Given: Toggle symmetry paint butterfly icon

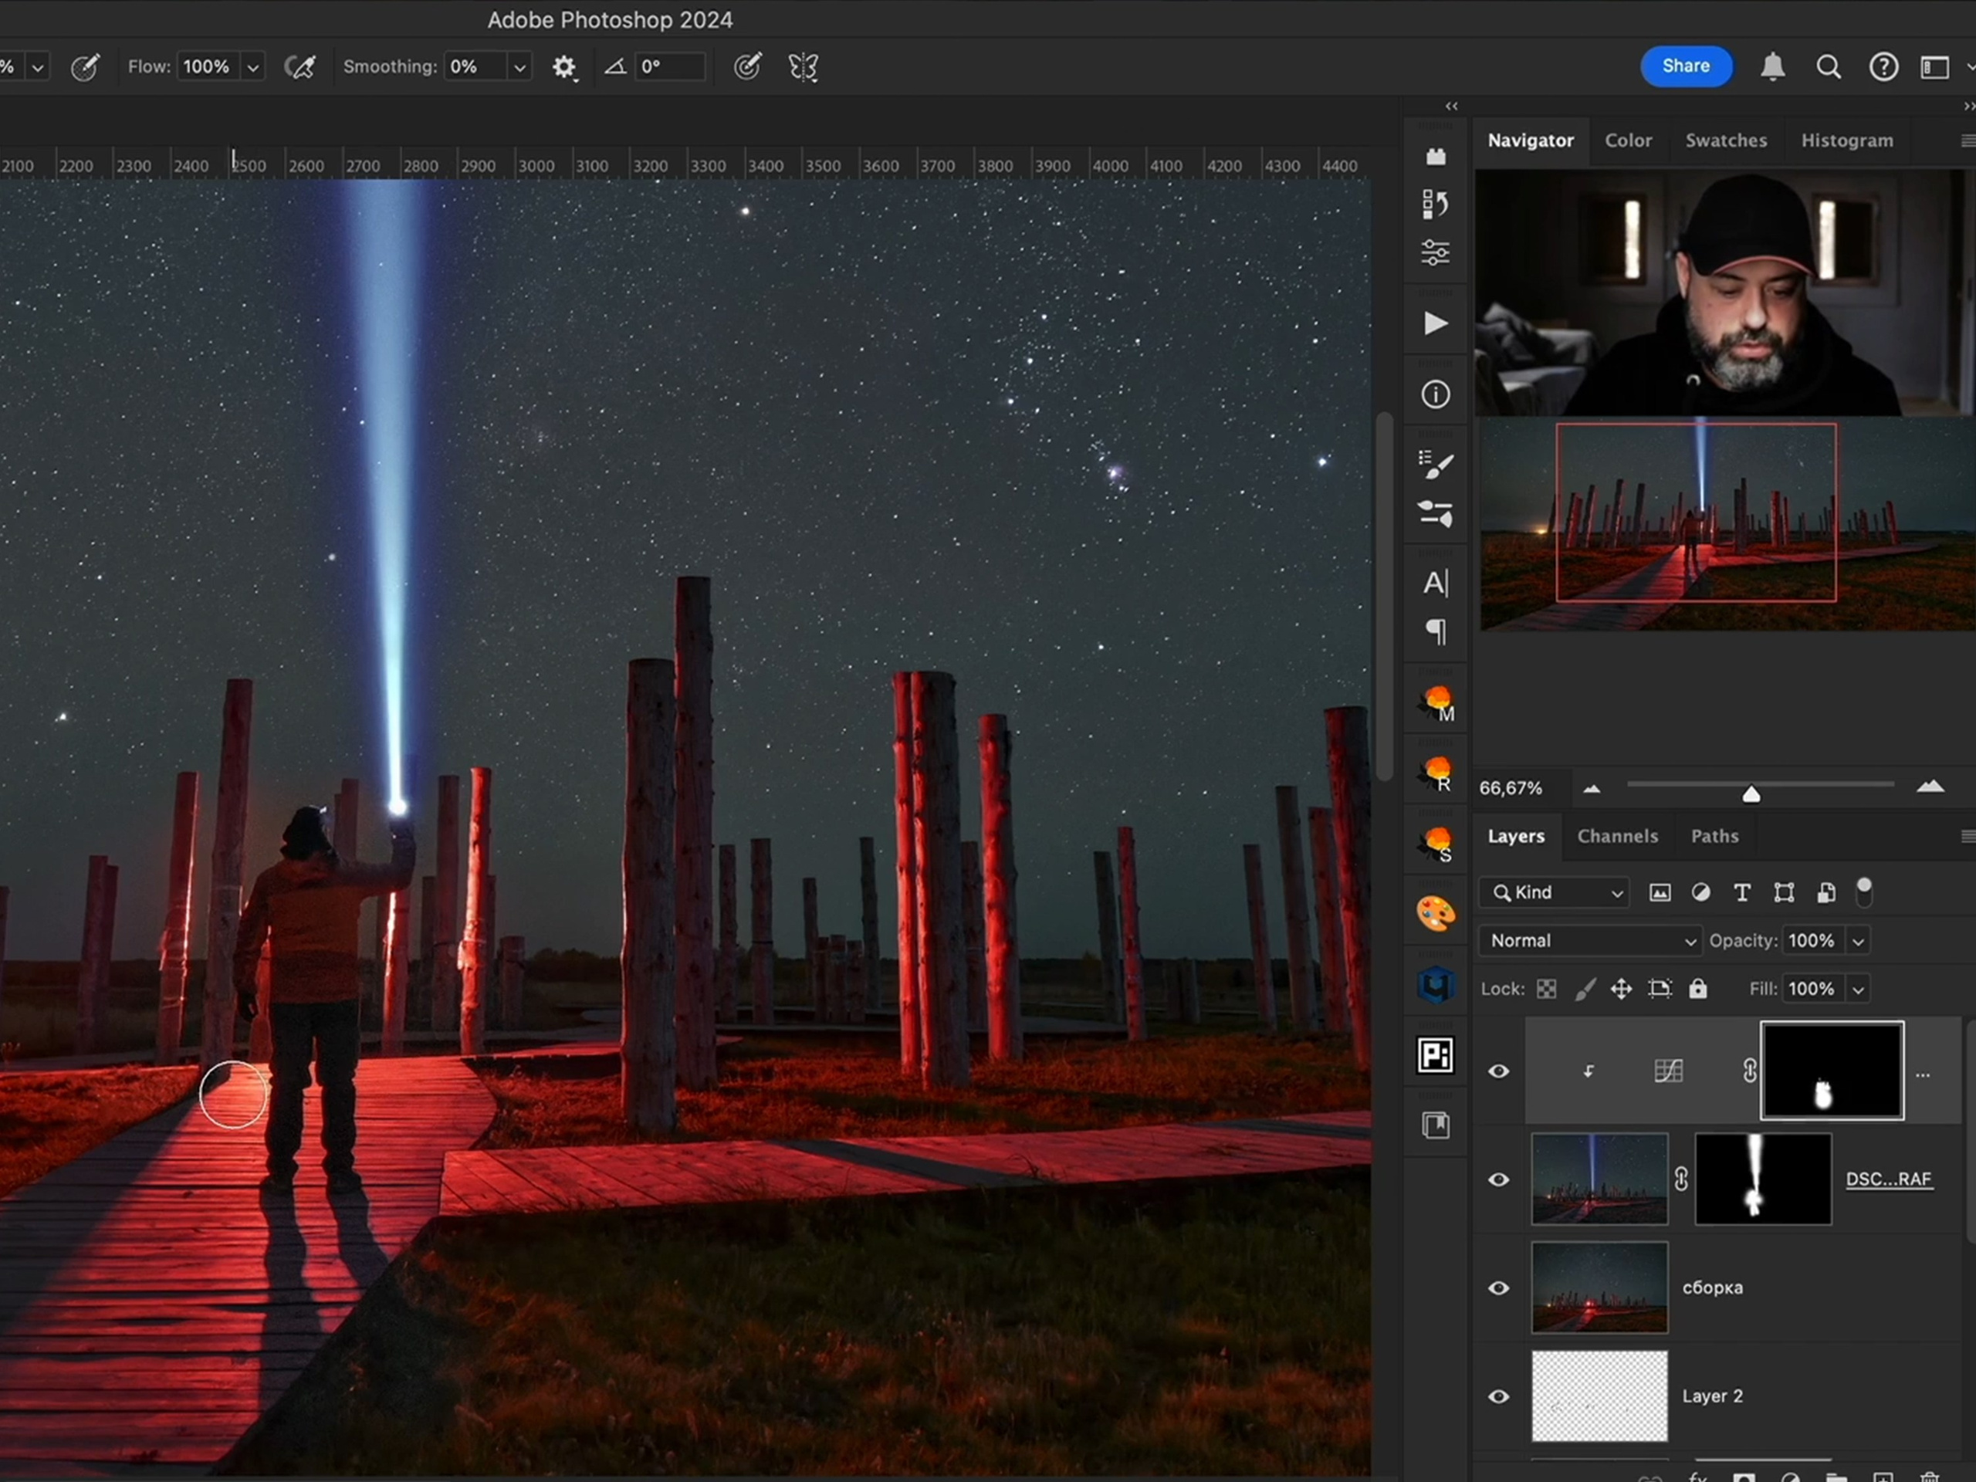Looking at the screenshot, I should 803,67.
